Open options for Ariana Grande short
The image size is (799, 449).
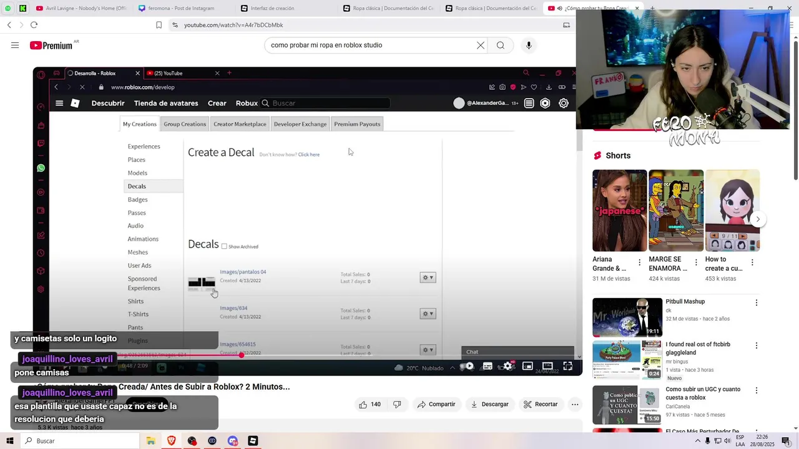point(639,263)
